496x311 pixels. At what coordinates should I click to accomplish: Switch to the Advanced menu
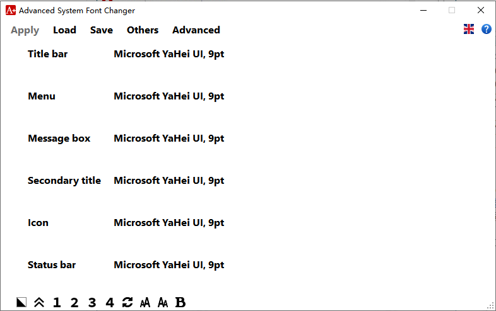[196, 30]
